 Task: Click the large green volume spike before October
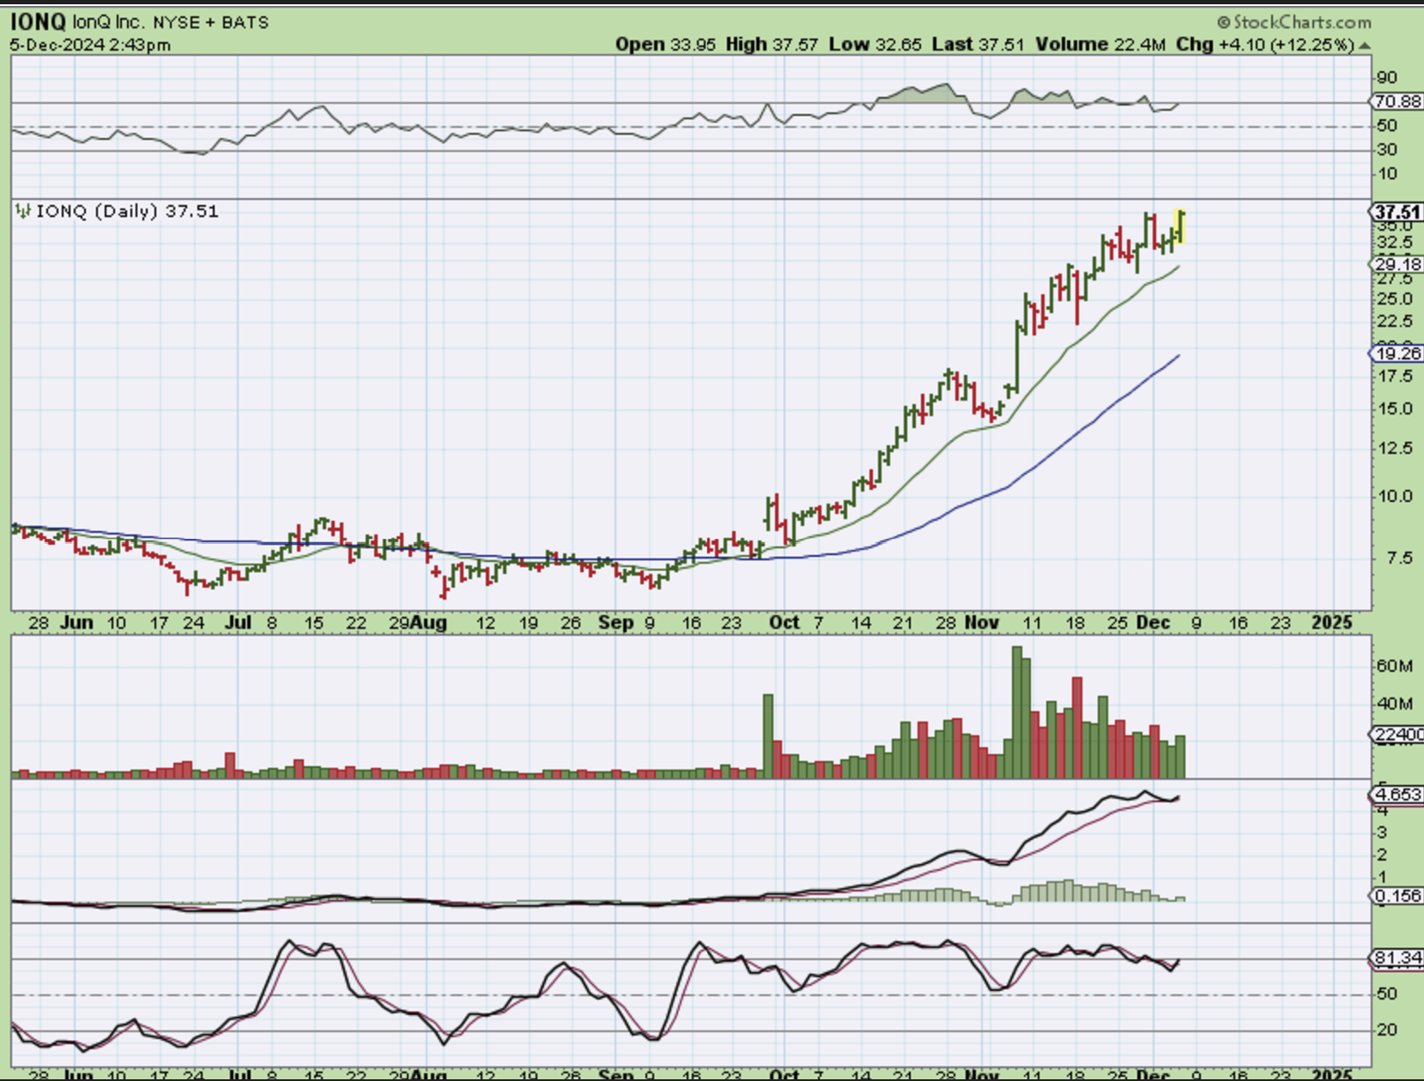point(768,736)
